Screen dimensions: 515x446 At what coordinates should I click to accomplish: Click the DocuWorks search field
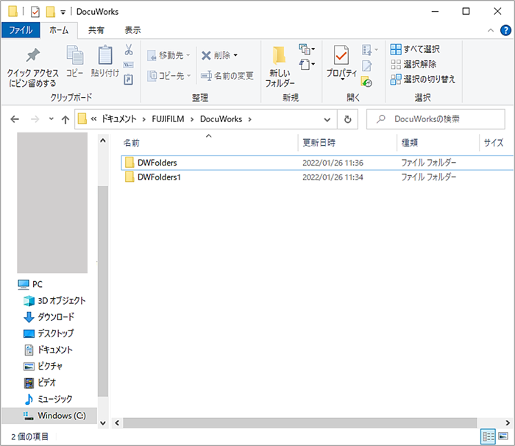coord(436,119)
